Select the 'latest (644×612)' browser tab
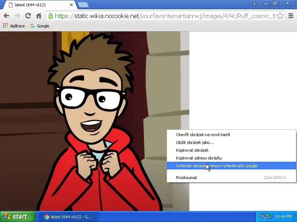The height and width of the screenshot is (222, 297). click(39, 5)
